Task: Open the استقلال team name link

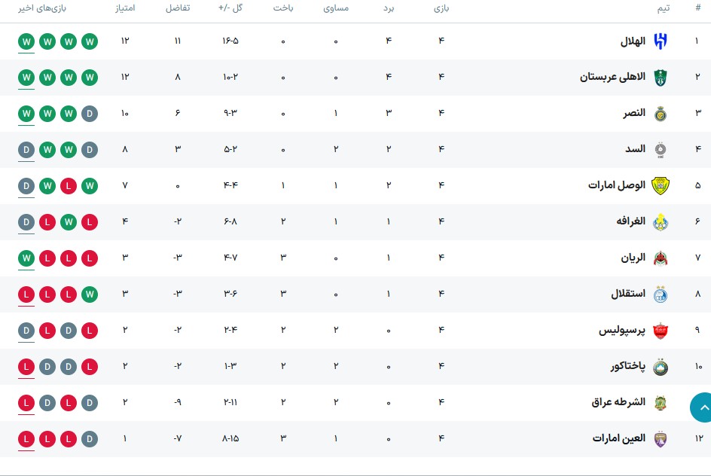Action: [x=628, y=294]
